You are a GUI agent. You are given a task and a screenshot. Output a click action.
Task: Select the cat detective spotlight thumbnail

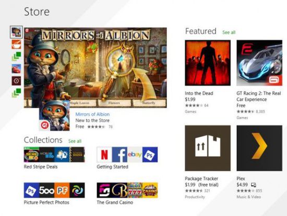pos(16,32)
